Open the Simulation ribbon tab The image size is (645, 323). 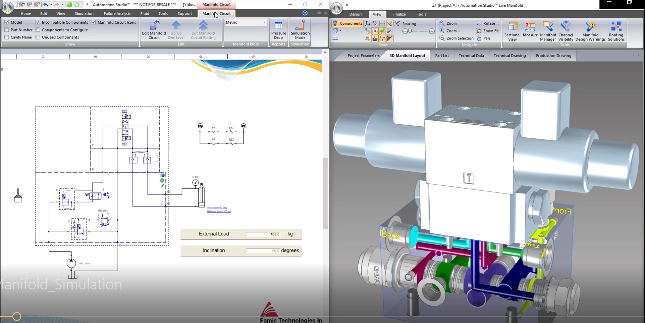coord(84,13)
